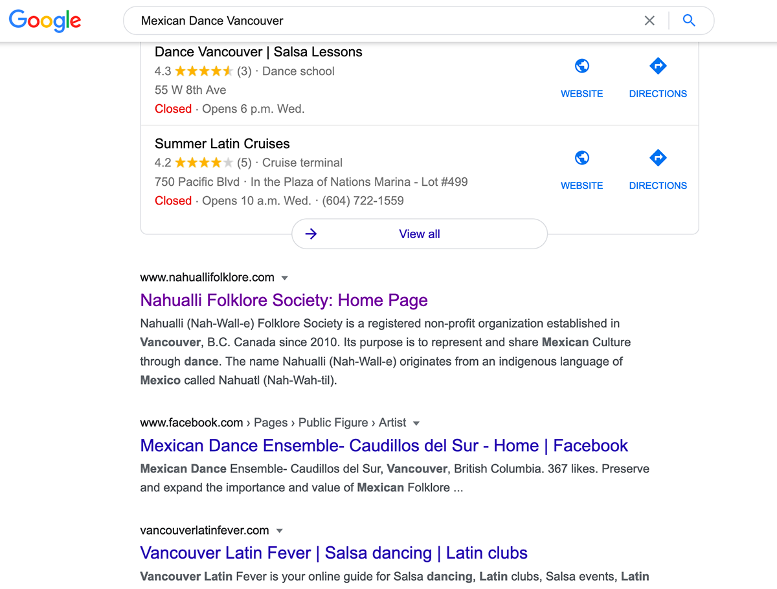This screenshot has height=589, width=777.
Task: Click the 4.2 star rating of Summer Latin Cruises
Action: 203,163
